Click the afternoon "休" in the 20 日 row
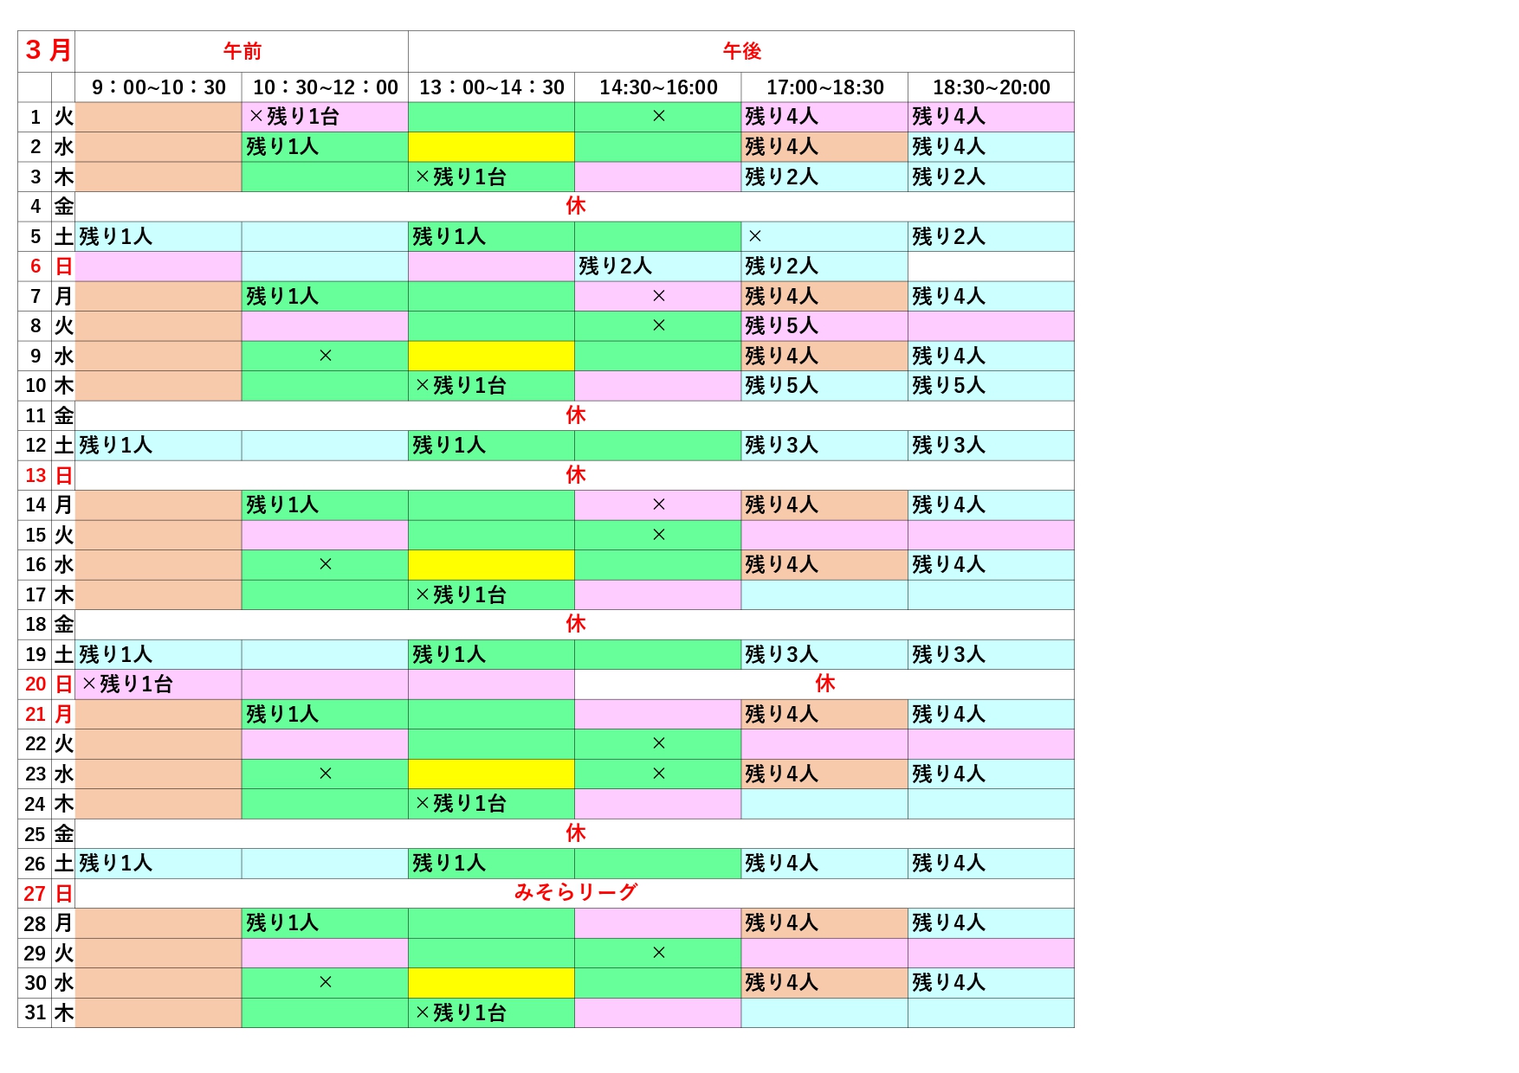1519x1073 pixels. (824, 684)
